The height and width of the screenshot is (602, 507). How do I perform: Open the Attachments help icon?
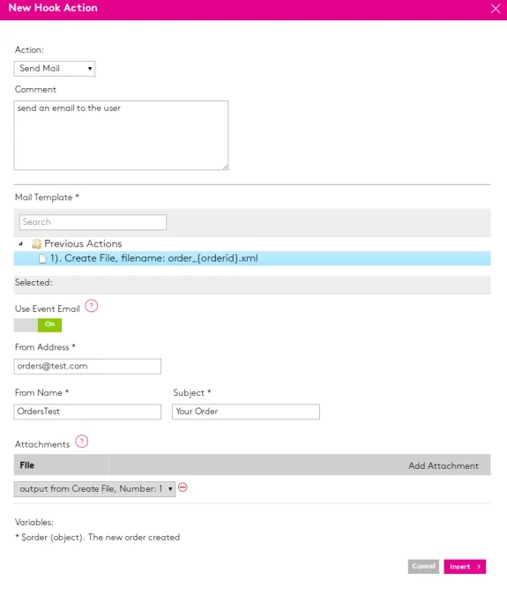tap(82, 442)
